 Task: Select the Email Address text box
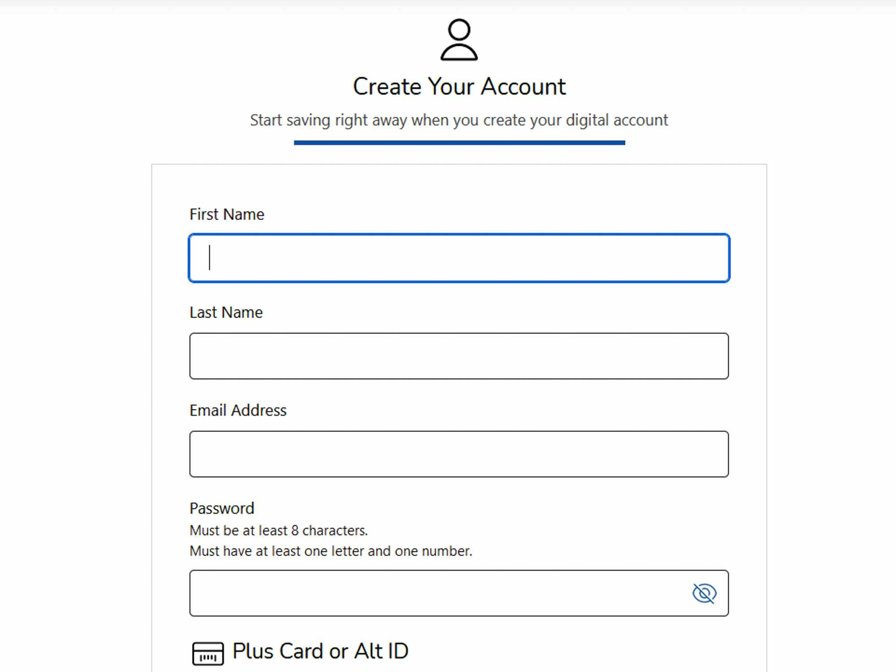459,454
